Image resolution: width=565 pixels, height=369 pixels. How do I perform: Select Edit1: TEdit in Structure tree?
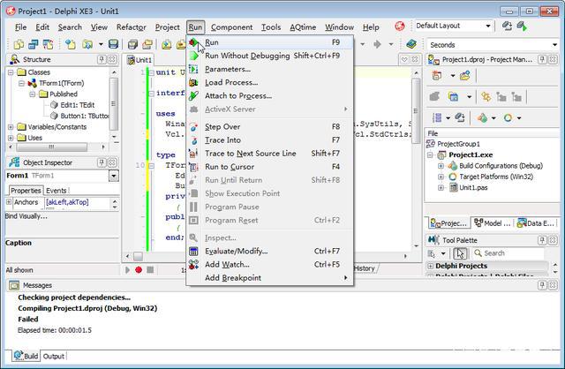click(x=77, y=105)
